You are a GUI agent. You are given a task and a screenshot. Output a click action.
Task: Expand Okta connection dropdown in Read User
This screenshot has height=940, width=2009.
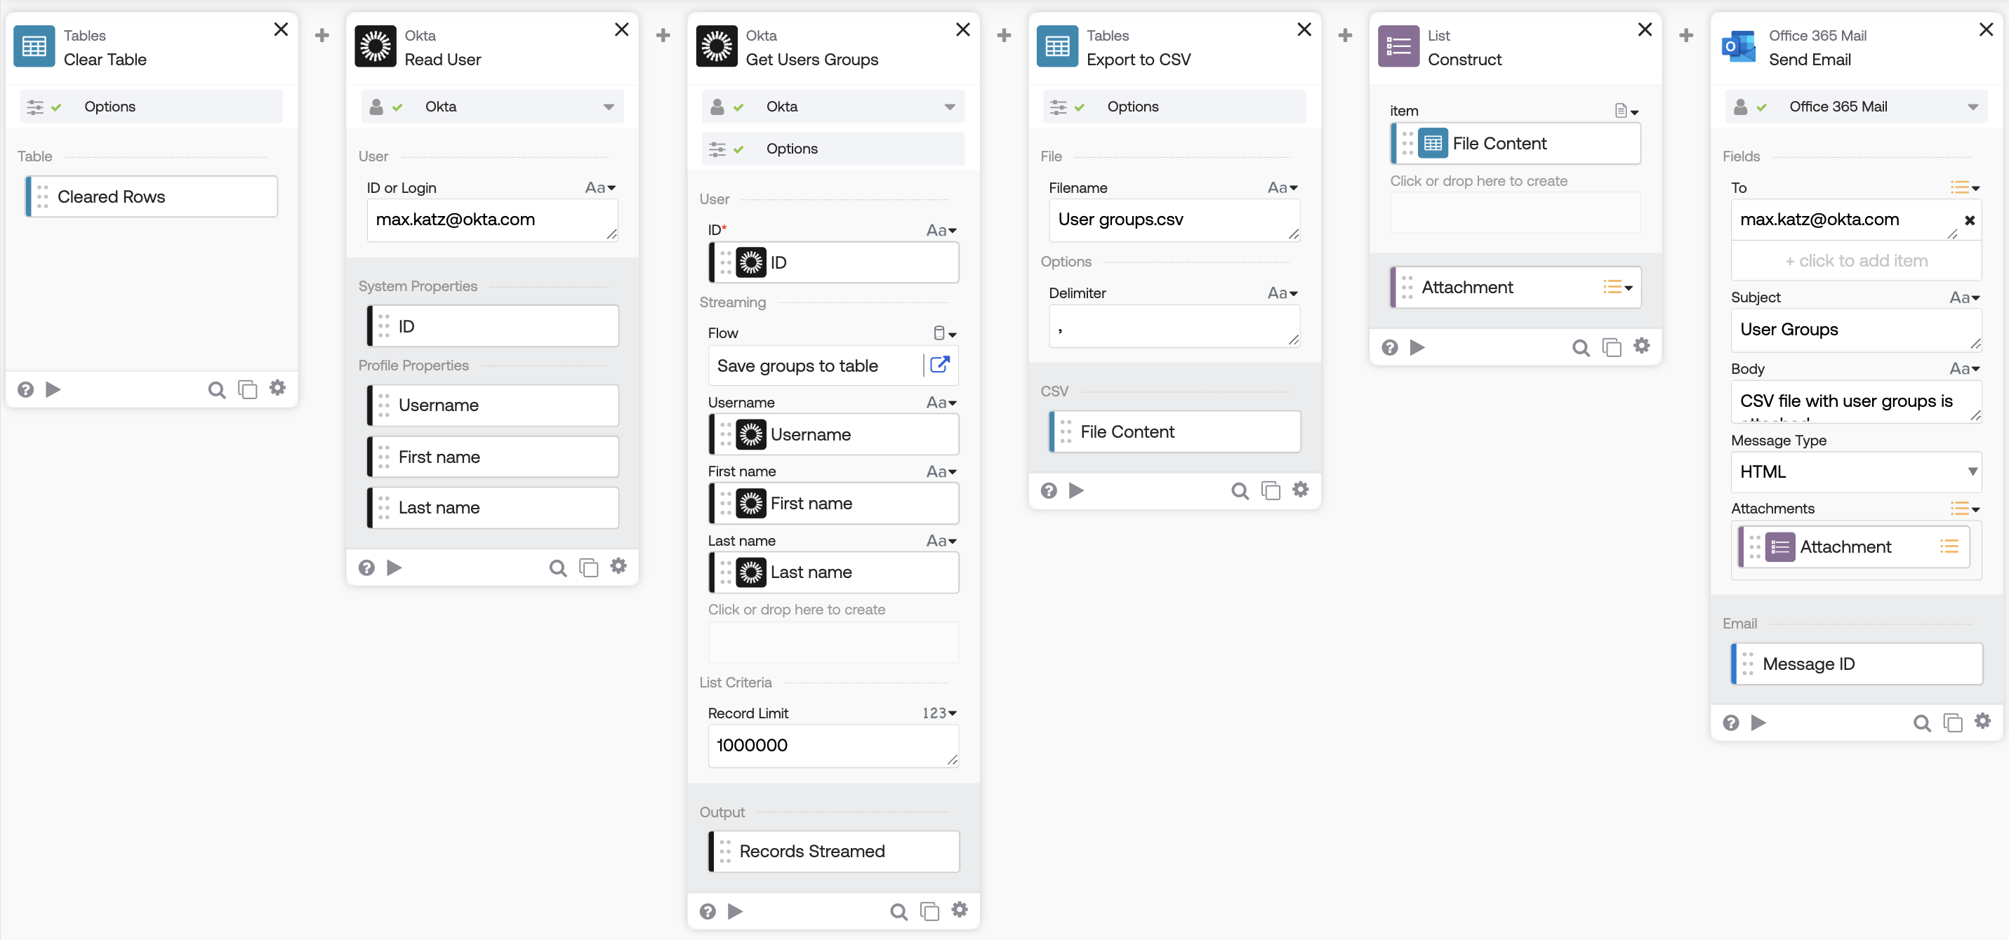tap(609, 107)
